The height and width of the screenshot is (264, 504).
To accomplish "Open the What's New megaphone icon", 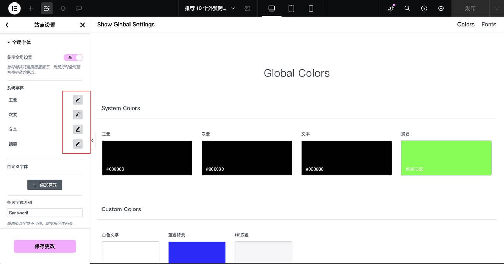I will click(391, 8).
